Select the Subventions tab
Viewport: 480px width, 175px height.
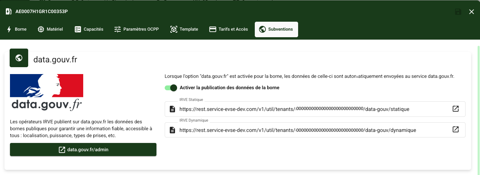pyautogui.click(x=276, y=29)
